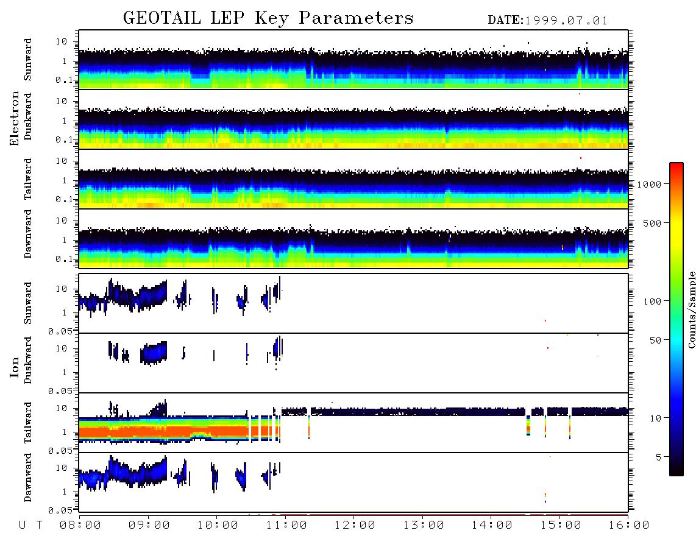The height and width of the screenshot is (536, 696).
Task: Click the 08:00 time axis label
Action: [80, 526]
